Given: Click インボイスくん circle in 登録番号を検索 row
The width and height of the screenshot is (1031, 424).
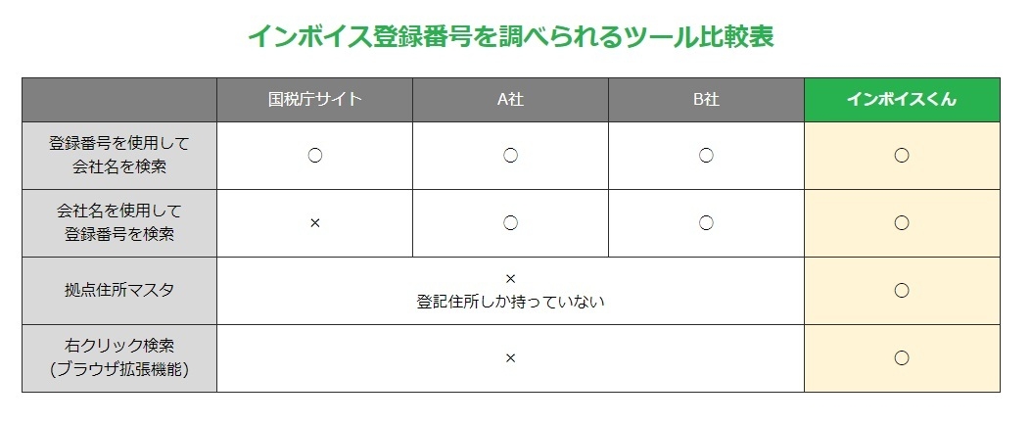Looking at the screenshot, I should click(x=902, y=223).
